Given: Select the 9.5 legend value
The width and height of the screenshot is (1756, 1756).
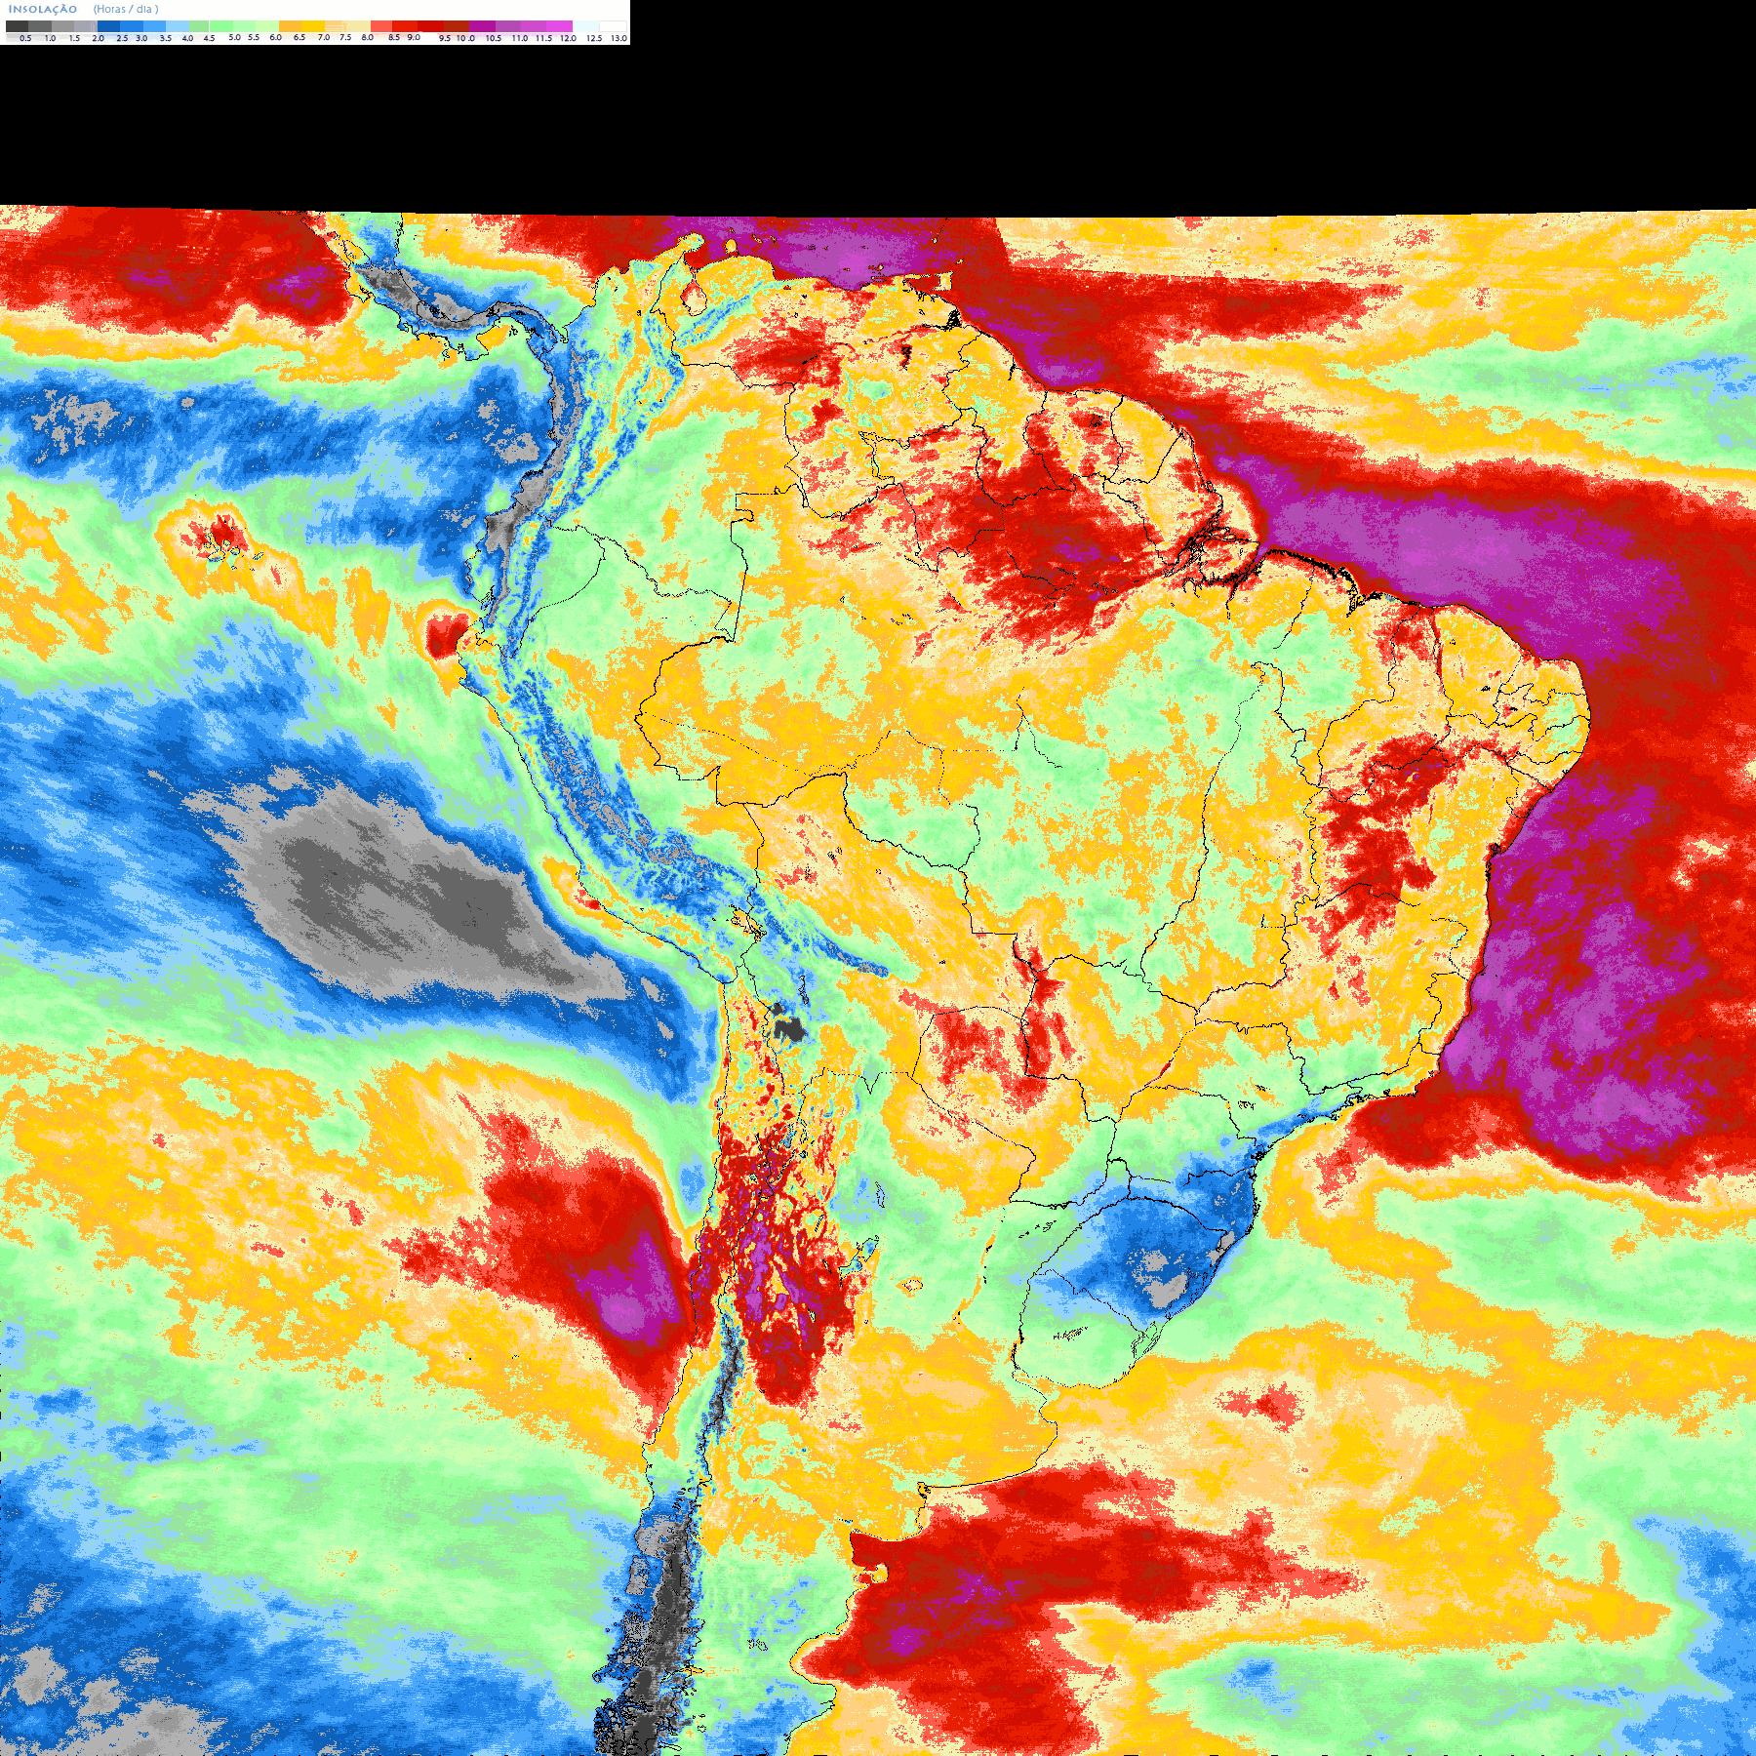Looking at the screenshot, I should pos(445,38).
